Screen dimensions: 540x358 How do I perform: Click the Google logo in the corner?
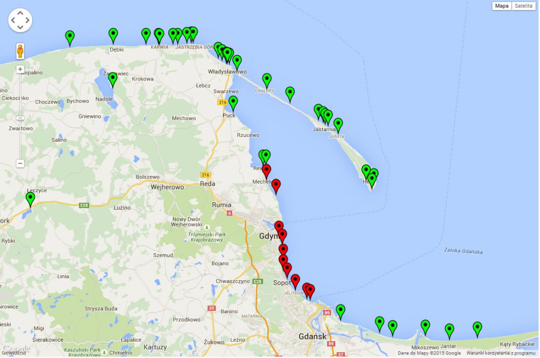click(x=16, y=349)
